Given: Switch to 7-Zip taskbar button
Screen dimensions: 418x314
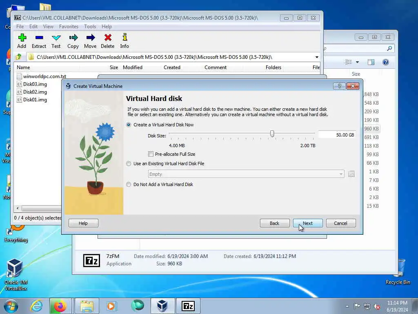Looking at the screenshot, I should pyautogui.click(x=188, y=306).
